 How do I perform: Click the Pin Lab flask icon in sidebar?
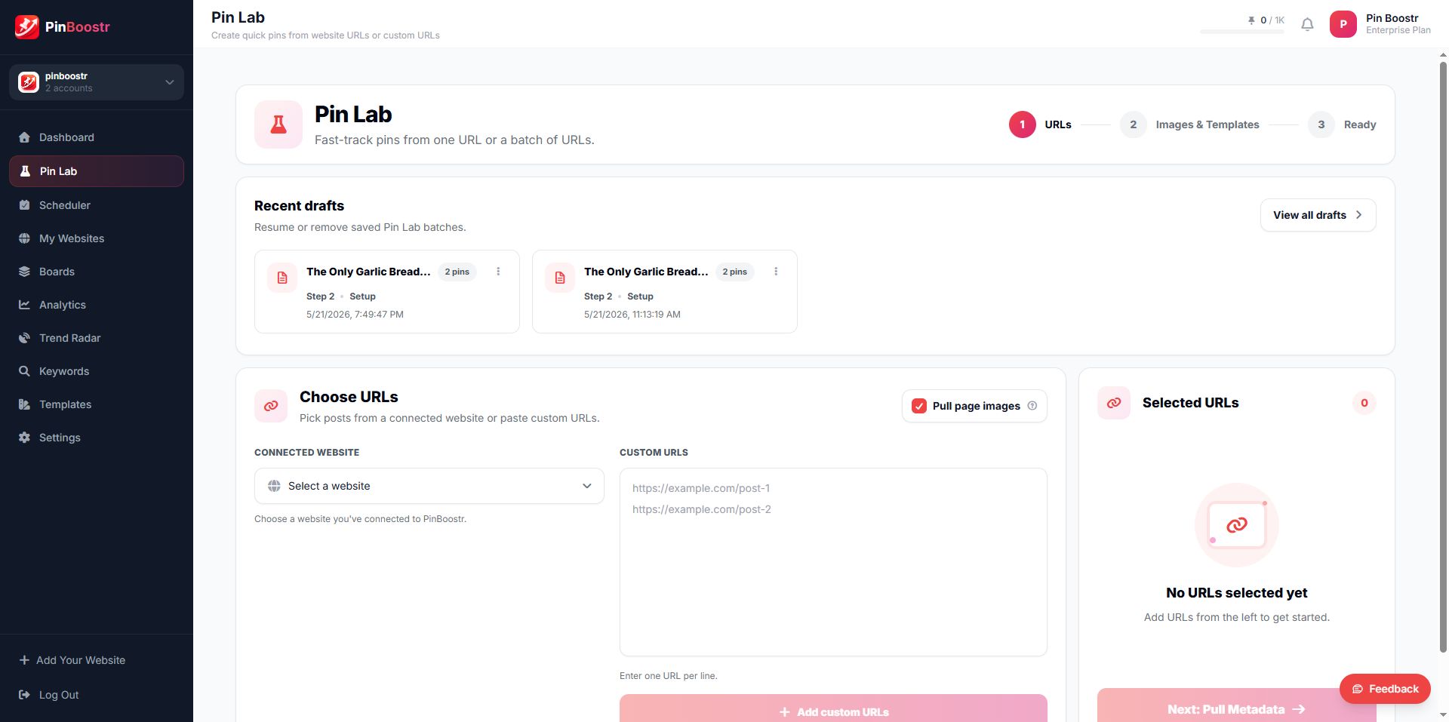point(25,171)
